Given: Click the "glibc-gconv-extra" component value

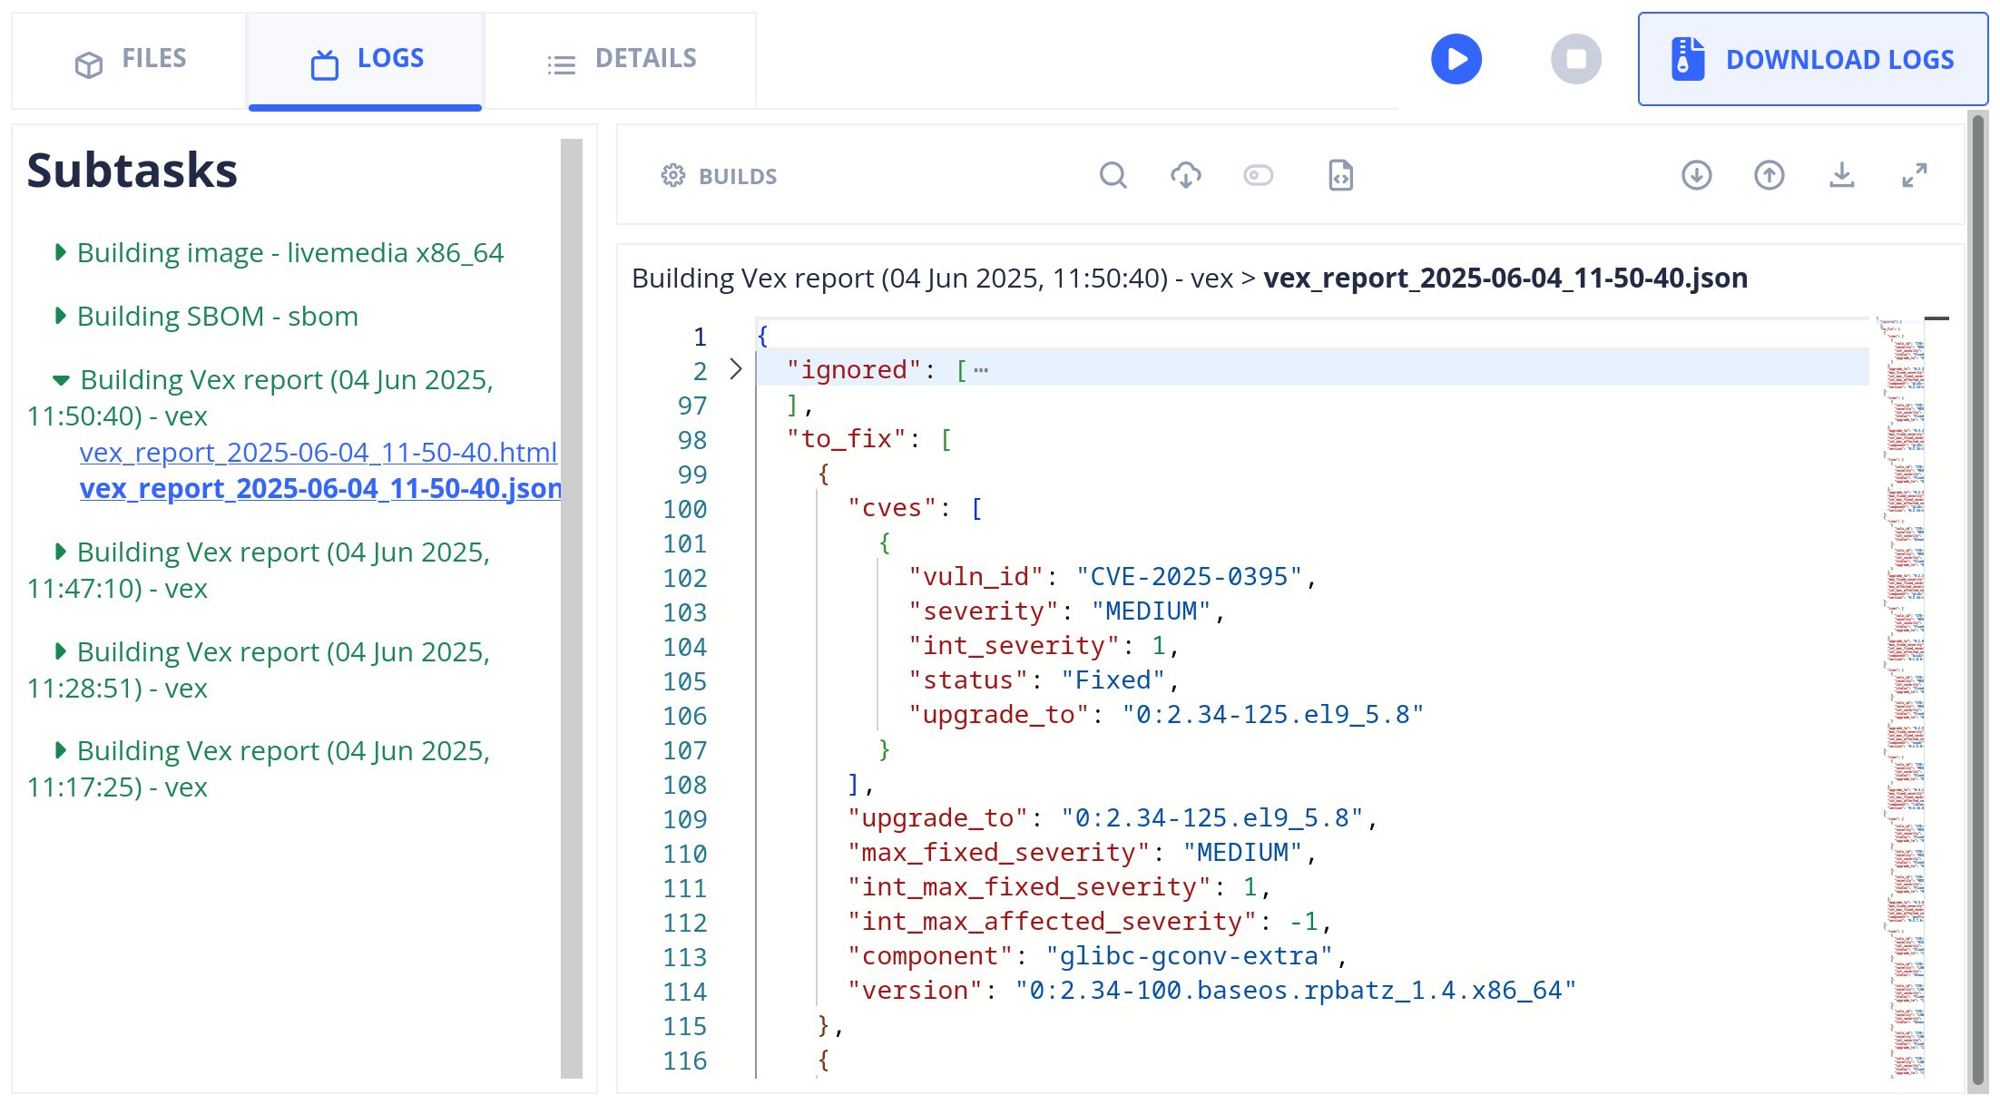Looking at the screenshot, I should coord(1189,956).
